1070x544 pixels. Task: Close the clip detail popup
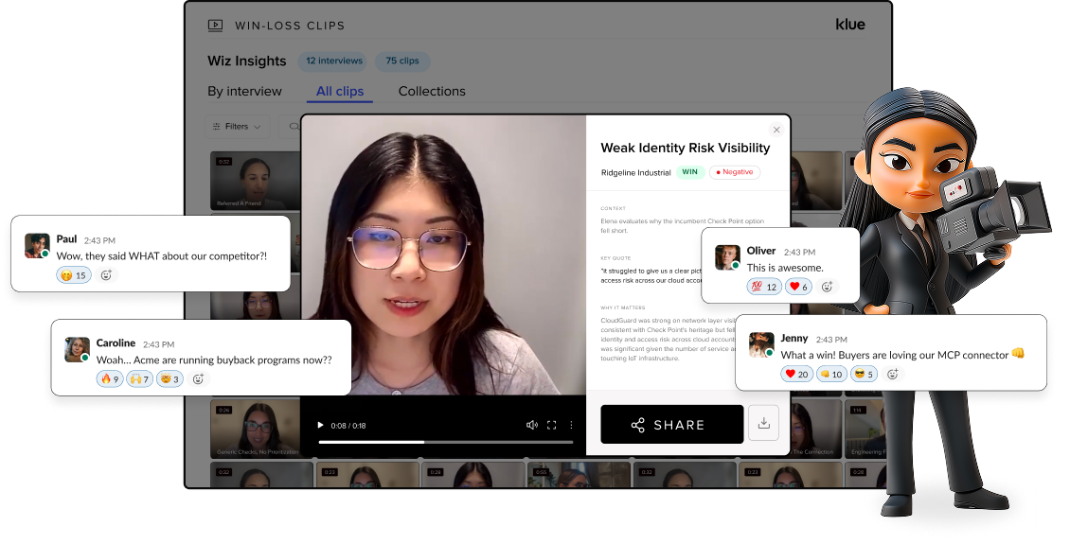[776, 130]
